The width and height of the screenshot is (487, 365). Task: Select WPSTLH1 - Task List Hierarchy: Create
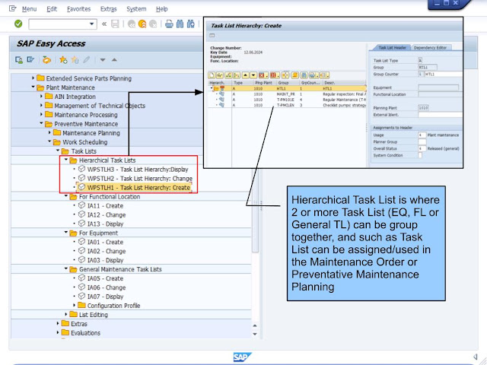[138, 188]
